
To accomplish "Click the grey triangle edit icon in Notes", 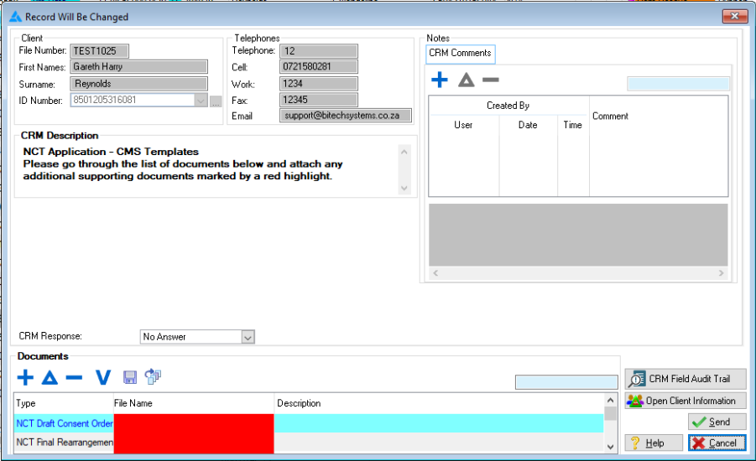I will pyautogui.click(x=466, y=80).
